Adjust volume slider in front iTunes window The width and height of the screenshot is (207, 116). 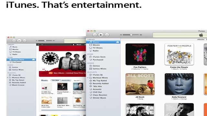coord(131,35)
